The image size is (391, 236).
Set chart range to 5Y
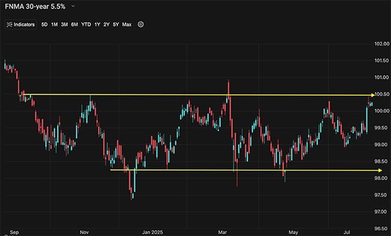(x=116, y=25)
